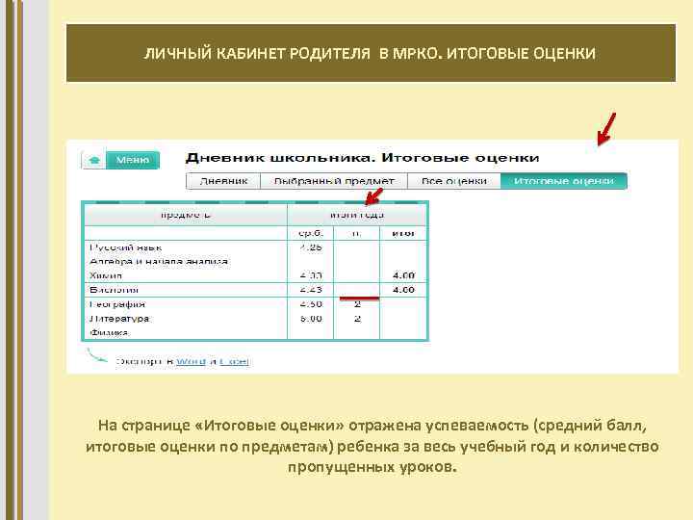
Task: Select the География subject row
Action: pos(255,304)
